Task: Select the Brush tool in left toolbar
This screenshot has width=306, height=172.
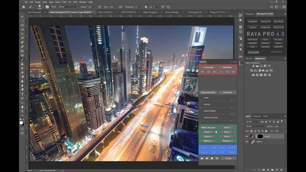Action: tap(22, 59)
